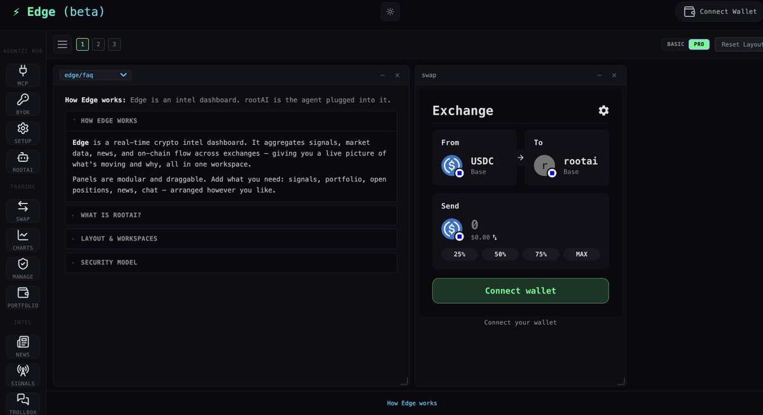Open the News sidebar item

[x=23, y=346]
